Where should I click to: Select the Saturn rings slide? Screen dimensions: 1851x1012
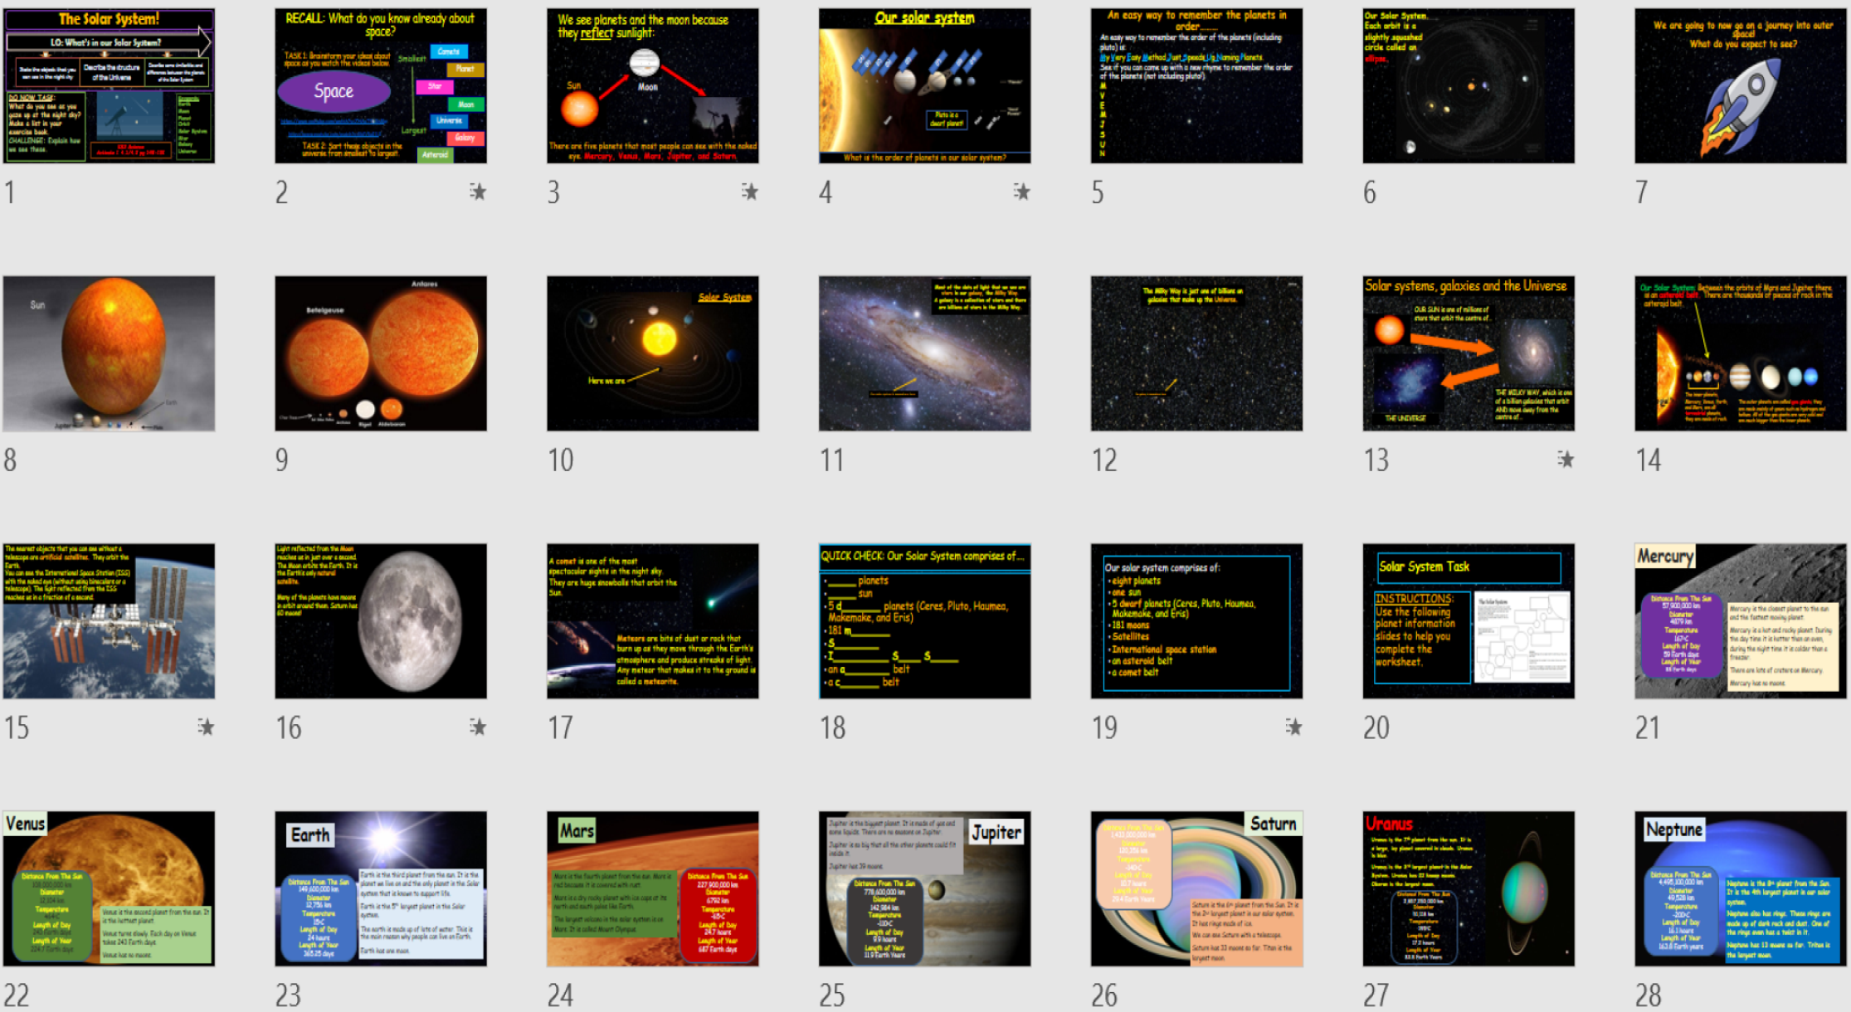click(x=1196, y=888)
